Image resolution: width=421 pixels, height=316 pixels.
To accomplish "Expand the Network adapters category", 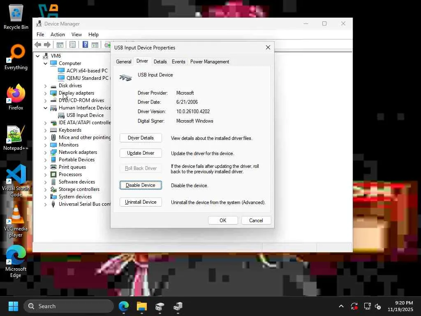I will click(45, 152).
